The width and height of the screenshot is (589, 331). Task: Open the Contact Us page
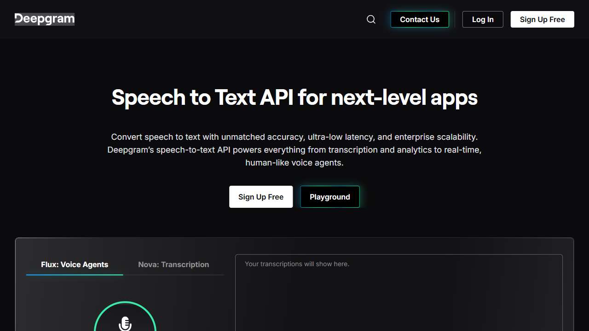click(x=419, y=19)
